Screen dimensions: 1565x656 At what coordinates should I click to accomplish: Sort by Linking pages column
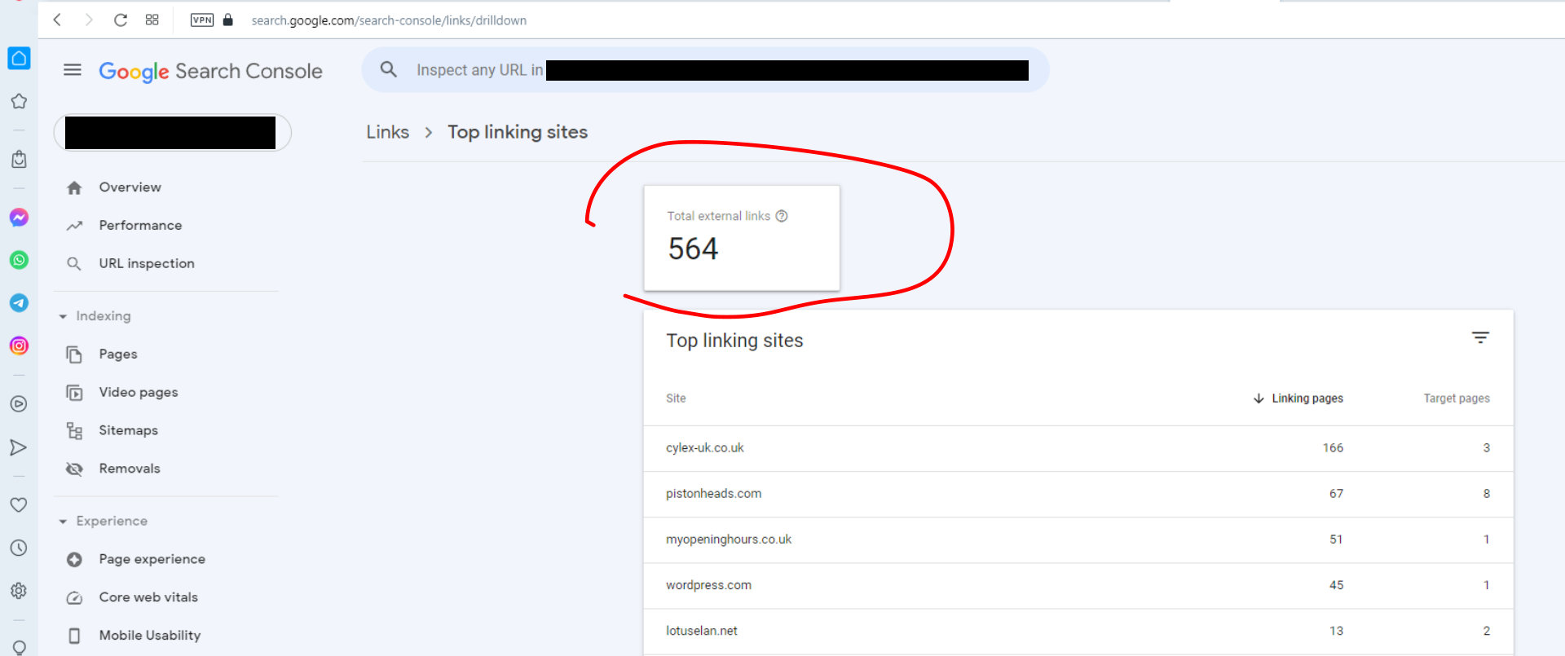[1298, 398]
